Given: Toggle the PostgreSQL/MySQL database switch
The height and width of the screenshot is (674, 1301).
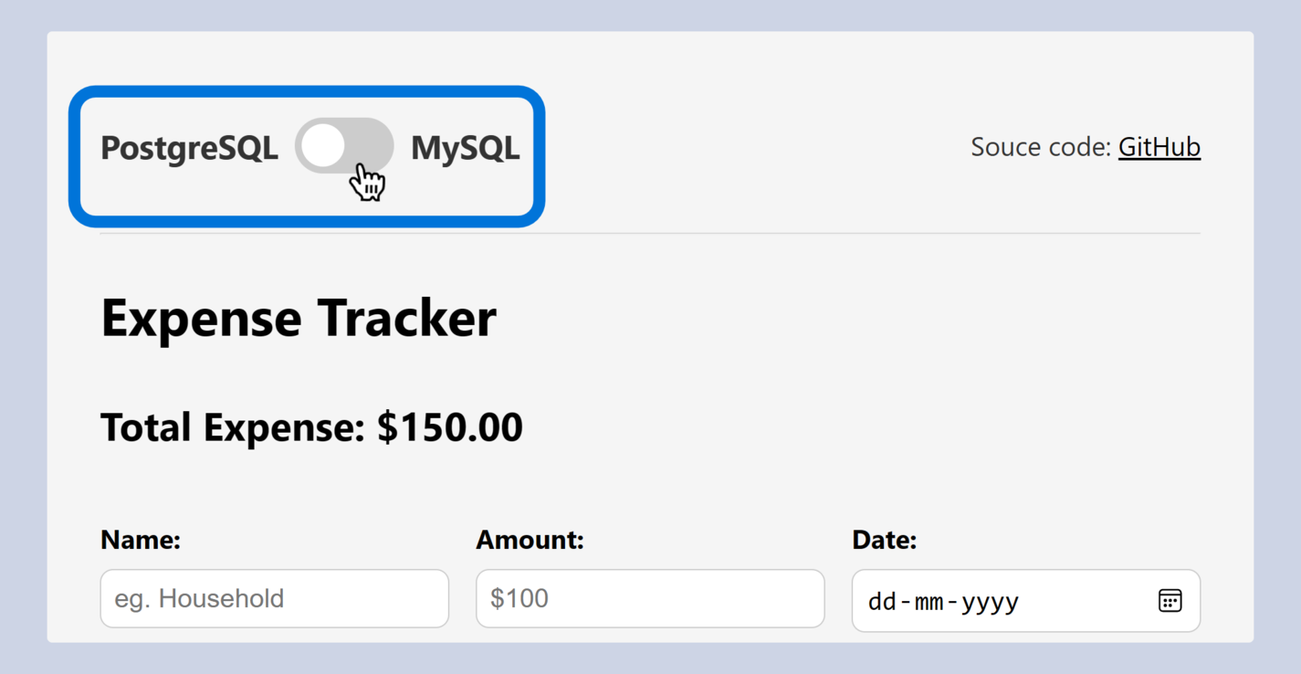Looking at the screenshot, I should coord(344,146).
